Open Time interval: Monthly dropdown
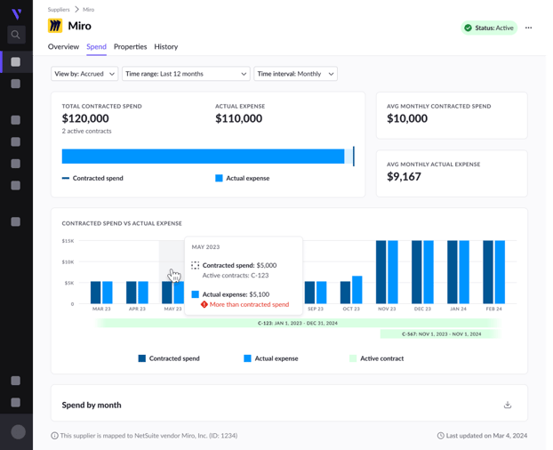553x450 pixels. [295, 74]
